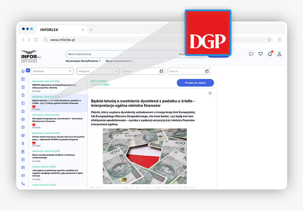Image resolution: width=303 pixels, height=211 pixels.
Task: Open the round target sidebar icon
Action: [23, 119]
